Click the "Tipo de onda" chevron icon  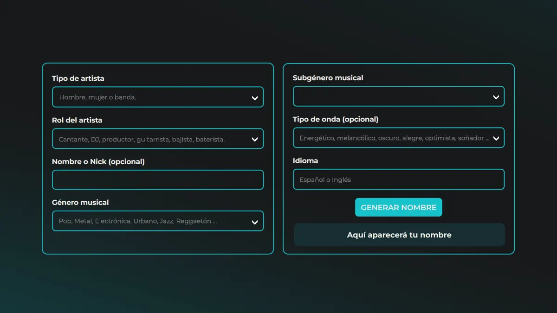point(496,138)
